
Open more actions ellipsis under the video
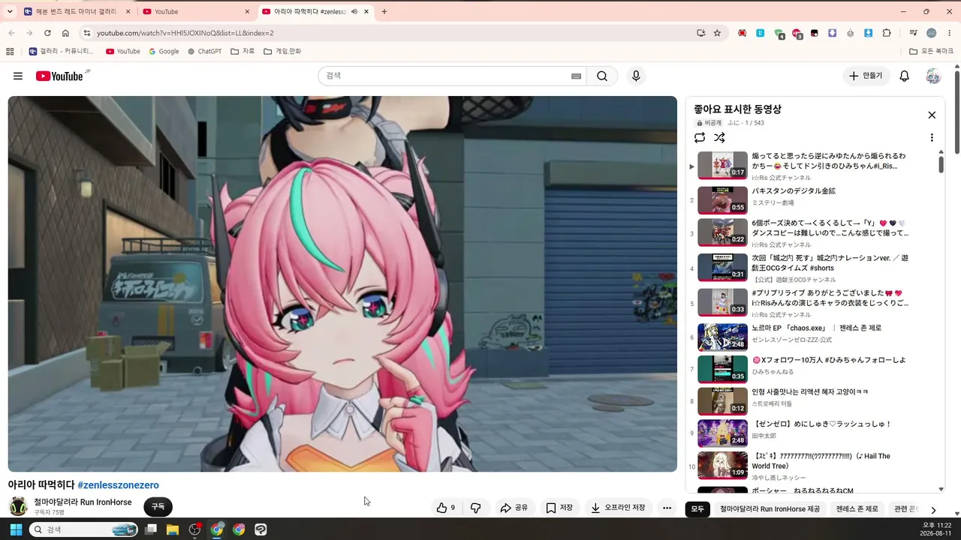667,508
